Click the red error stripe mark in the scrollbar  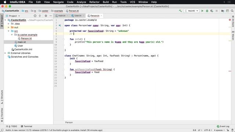click(x=230, y=71)
